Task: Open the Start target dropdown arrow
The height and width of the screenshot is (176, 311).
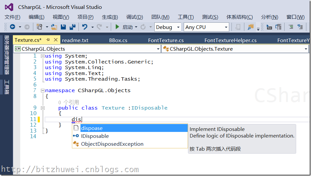Action: point(136,27)
